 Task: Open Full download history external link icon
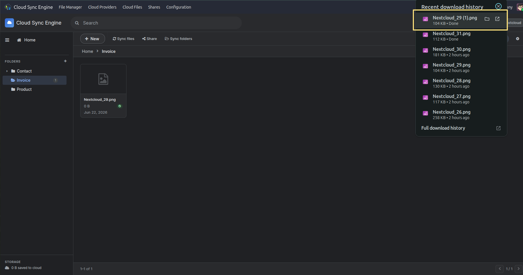(498, 128)
